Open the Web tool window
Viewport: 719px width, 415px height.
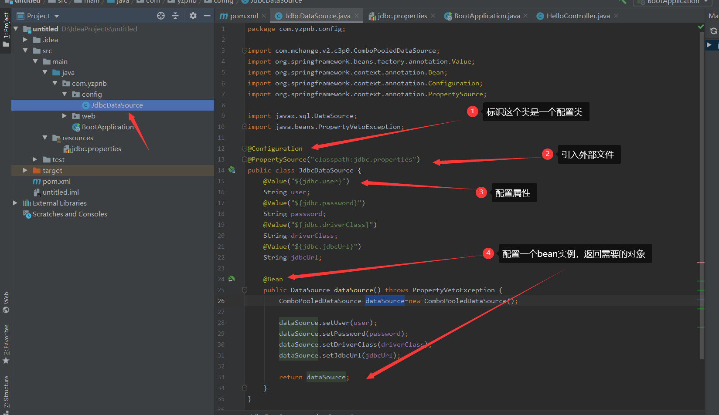pos(6,303)
